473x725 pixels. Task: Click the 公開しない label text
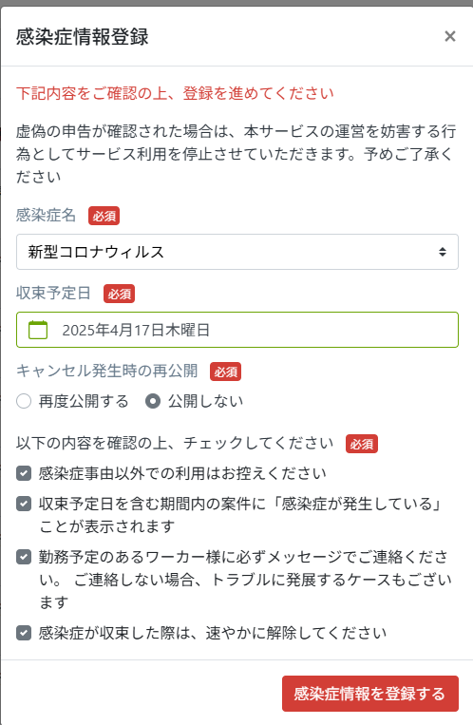[206, 401]
